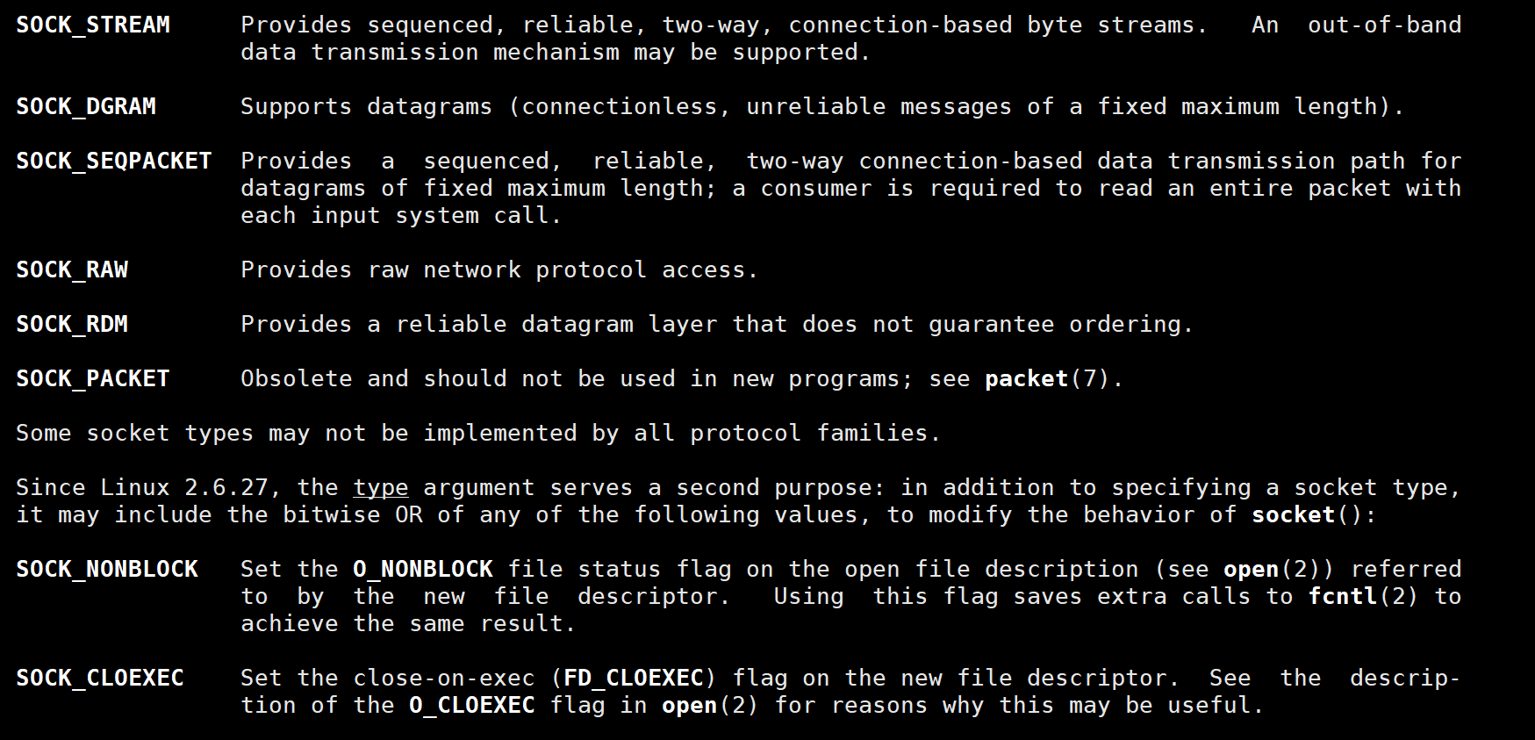Click 'Provides raw network protocol access' text
The image size is (1535, 740).
coord(493,270)
